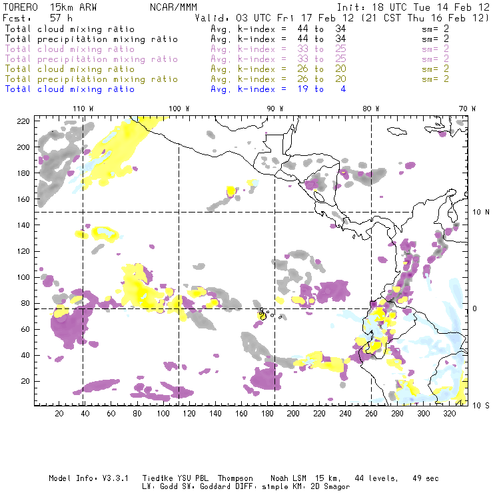Click the '110 W' longitude label

(83, 109)
